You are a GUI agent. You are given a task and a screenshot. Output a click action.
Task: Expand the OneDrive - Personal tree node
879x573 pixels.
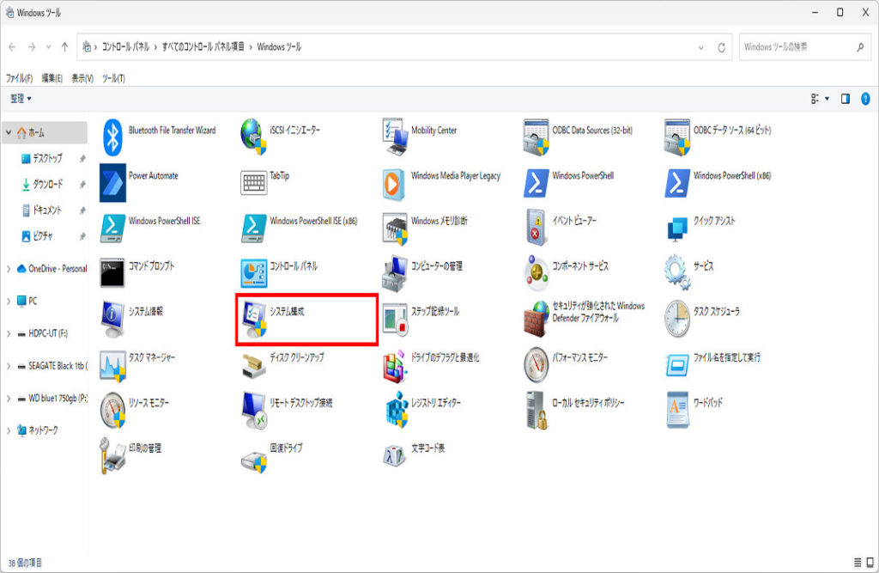point(9,269)
